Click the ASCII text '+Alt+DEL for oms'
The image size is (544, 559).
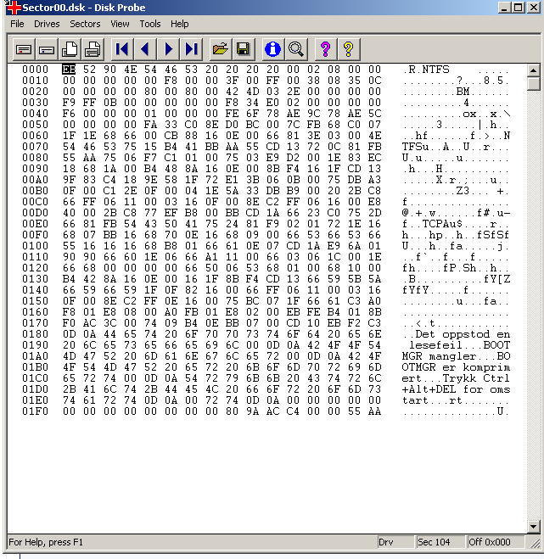click(x=457, y=389)
